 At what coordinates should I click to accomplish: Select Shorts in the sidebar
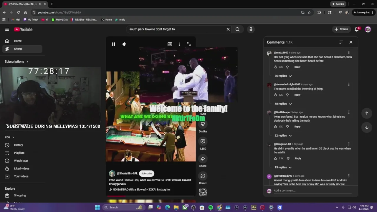click(22, 49)
